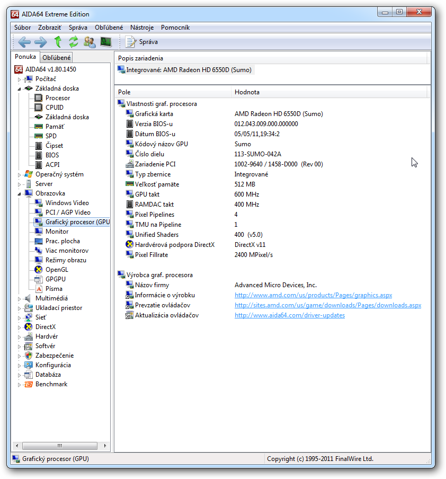Image resolution: width=446 pixels, height=479 pixels.
Task: Click the OpenGL icon in tree
Action: click(39, 270)
